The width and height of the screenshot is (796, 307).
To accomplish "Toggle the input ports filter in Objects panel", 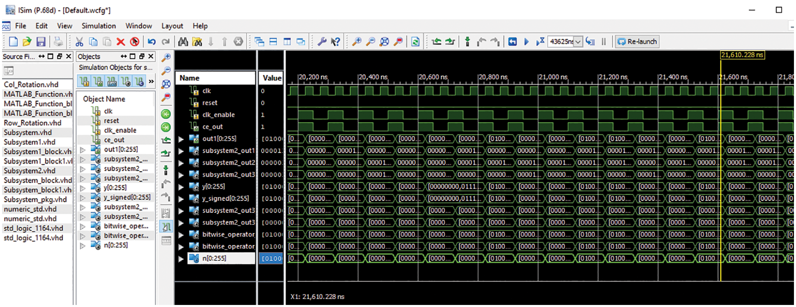I will click(85, 82).
